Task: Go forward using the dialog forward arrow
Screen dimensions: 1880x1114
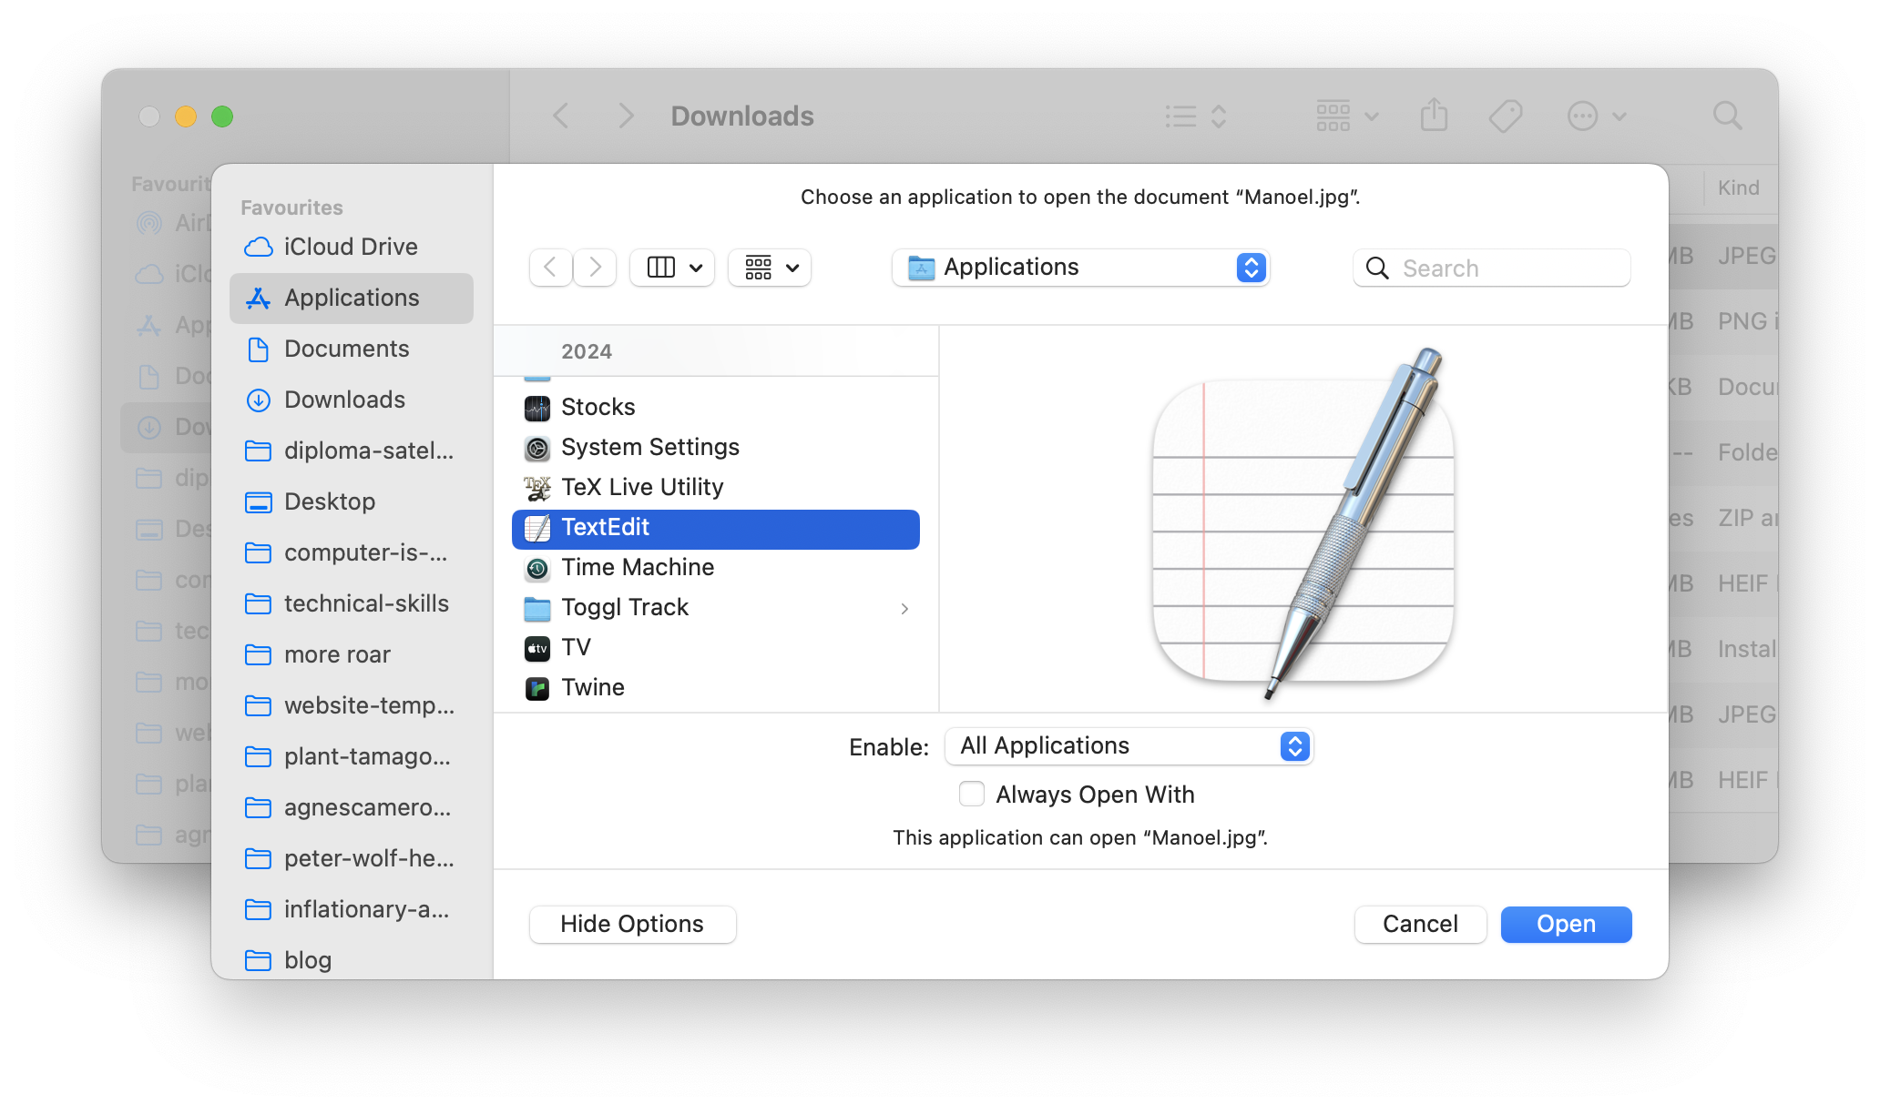Action: 595,268
